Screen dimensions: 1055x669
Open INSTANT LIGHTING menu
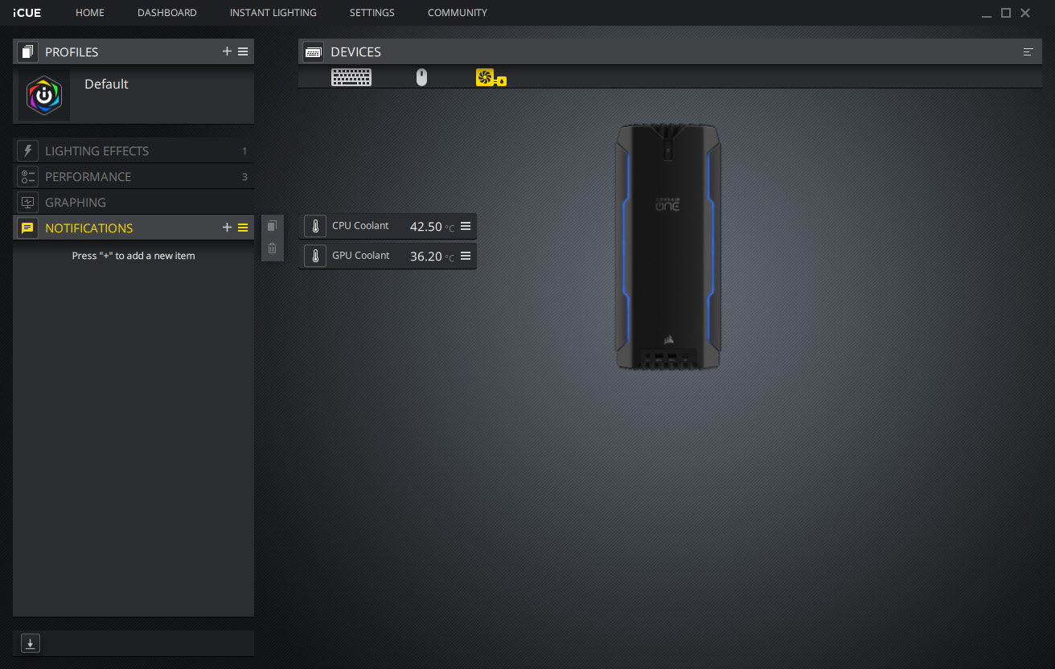273,13
